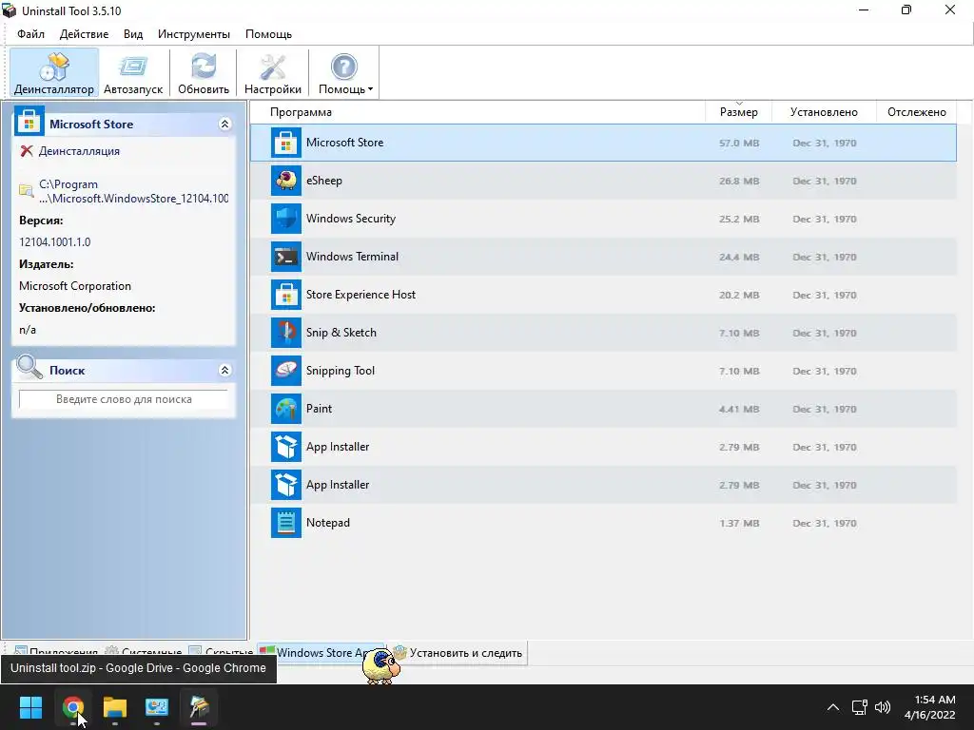This screenshot has height=730, width=974.
Task: Focus the search word input field
Action: (x=124, y=399)
